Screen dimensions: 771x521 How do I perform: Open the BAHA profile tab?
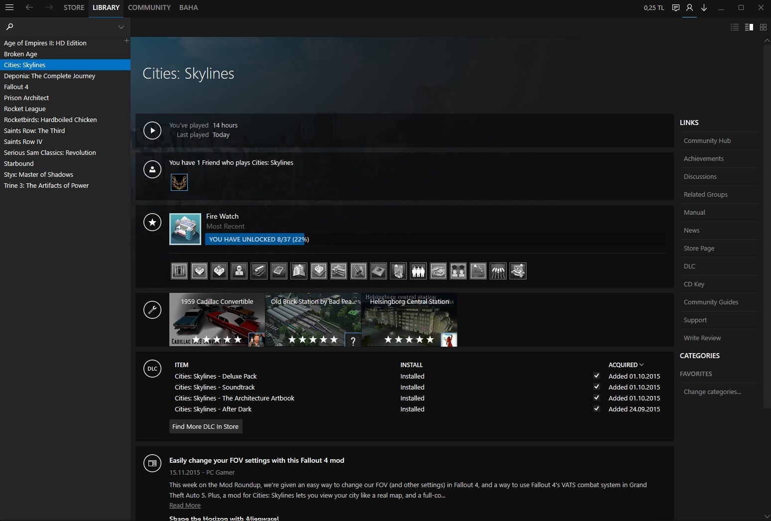coord(189,7)
